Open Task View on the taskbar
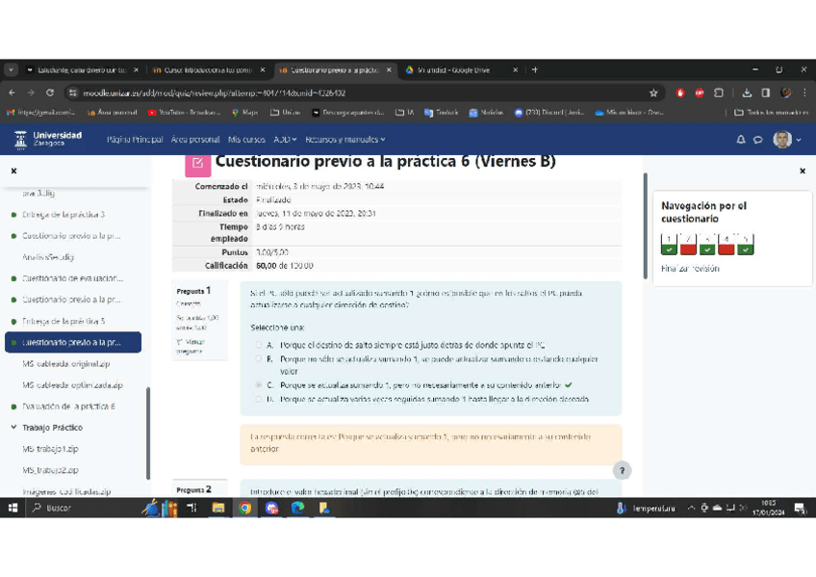 [x=192, y=508]
